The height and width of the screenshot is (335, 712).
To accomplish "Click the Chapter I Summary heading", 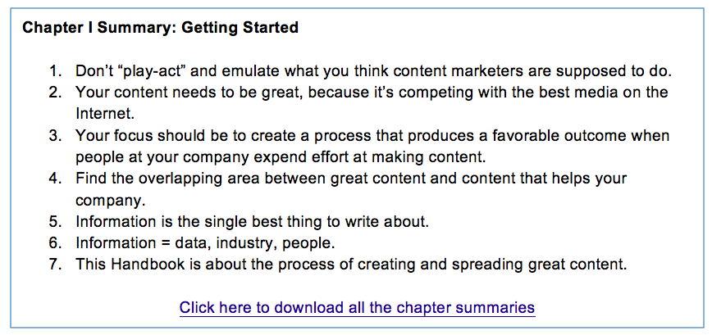I will (x=160, y=28).
